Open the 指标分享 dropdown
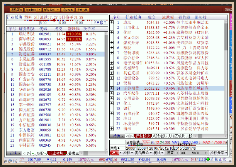The width and height of the screenshot is (236, 167). (218, 153)
